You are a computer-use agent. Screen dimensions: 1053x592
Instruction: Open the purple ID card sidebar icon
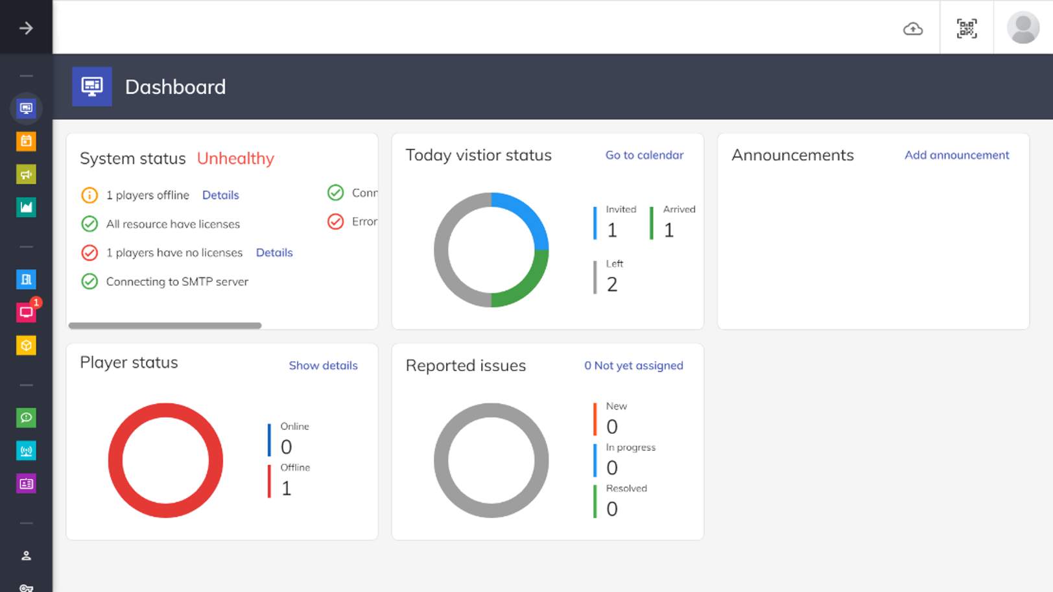pos(26,484)
